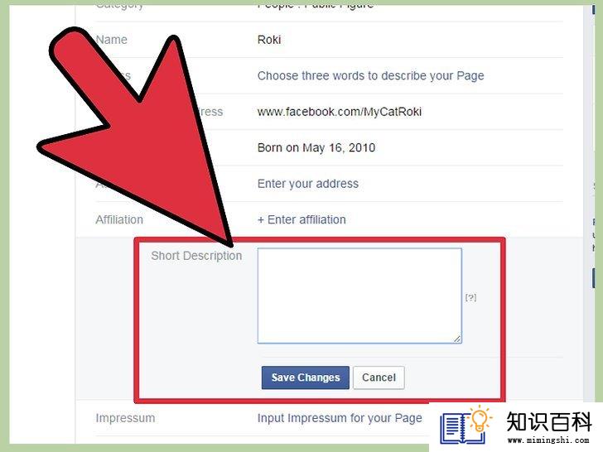
Task: Click the Cancel button
Action: pos(379,377)
